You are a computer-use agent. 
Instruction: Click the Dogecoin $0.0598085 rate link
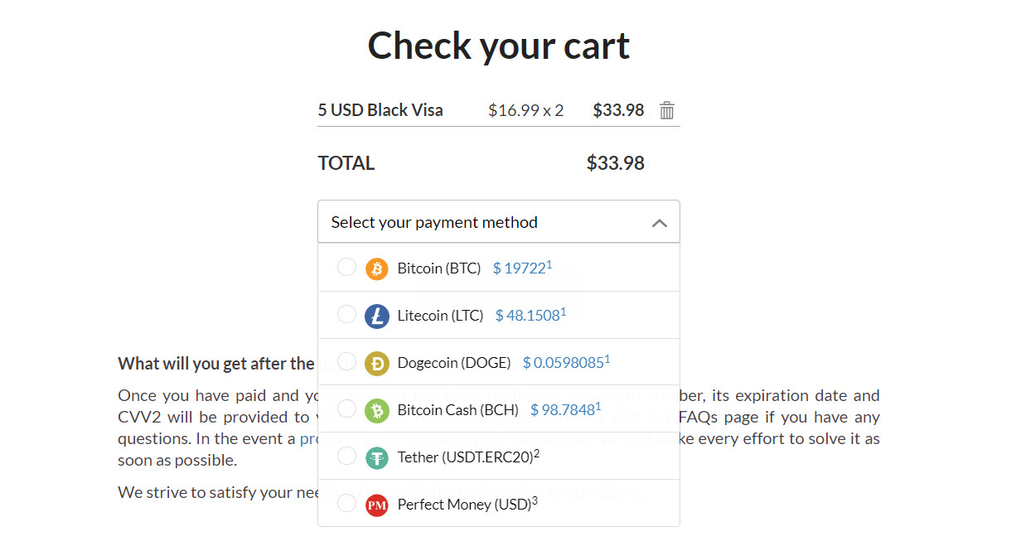pos(564,363)
